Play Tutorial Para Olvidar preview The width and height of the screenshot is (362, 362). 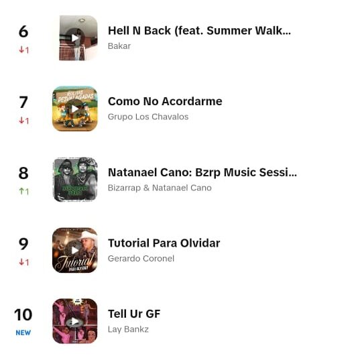[x=75, y=250]
